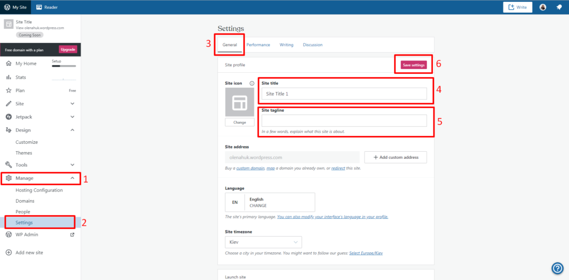569x280 pixels.
Task: Click the Write button
Action: (517, 7)
